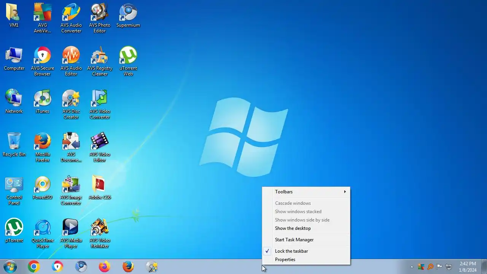
Task: Select the AVS Disc Creator shortcut
Action: pyautogui.click(x=71, y=104)
